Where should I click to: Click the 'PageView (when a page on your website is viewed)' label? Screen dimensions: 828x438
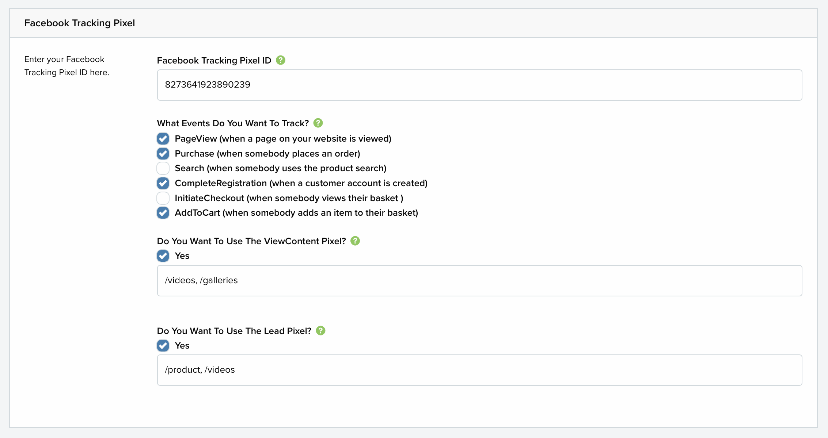click(283, 139)
